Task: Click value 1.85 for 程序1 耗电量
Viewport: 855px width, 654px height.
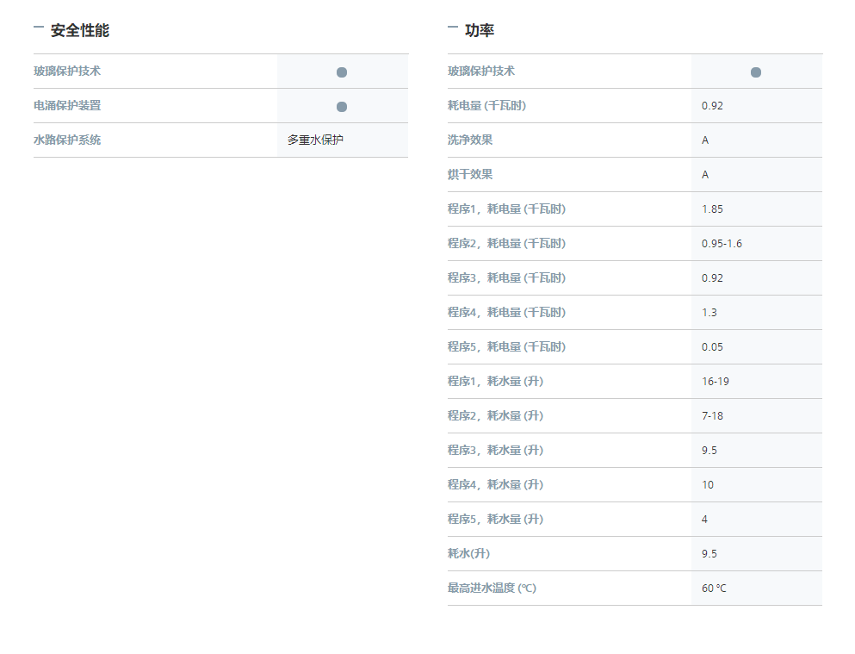Action: click(712, 209)
